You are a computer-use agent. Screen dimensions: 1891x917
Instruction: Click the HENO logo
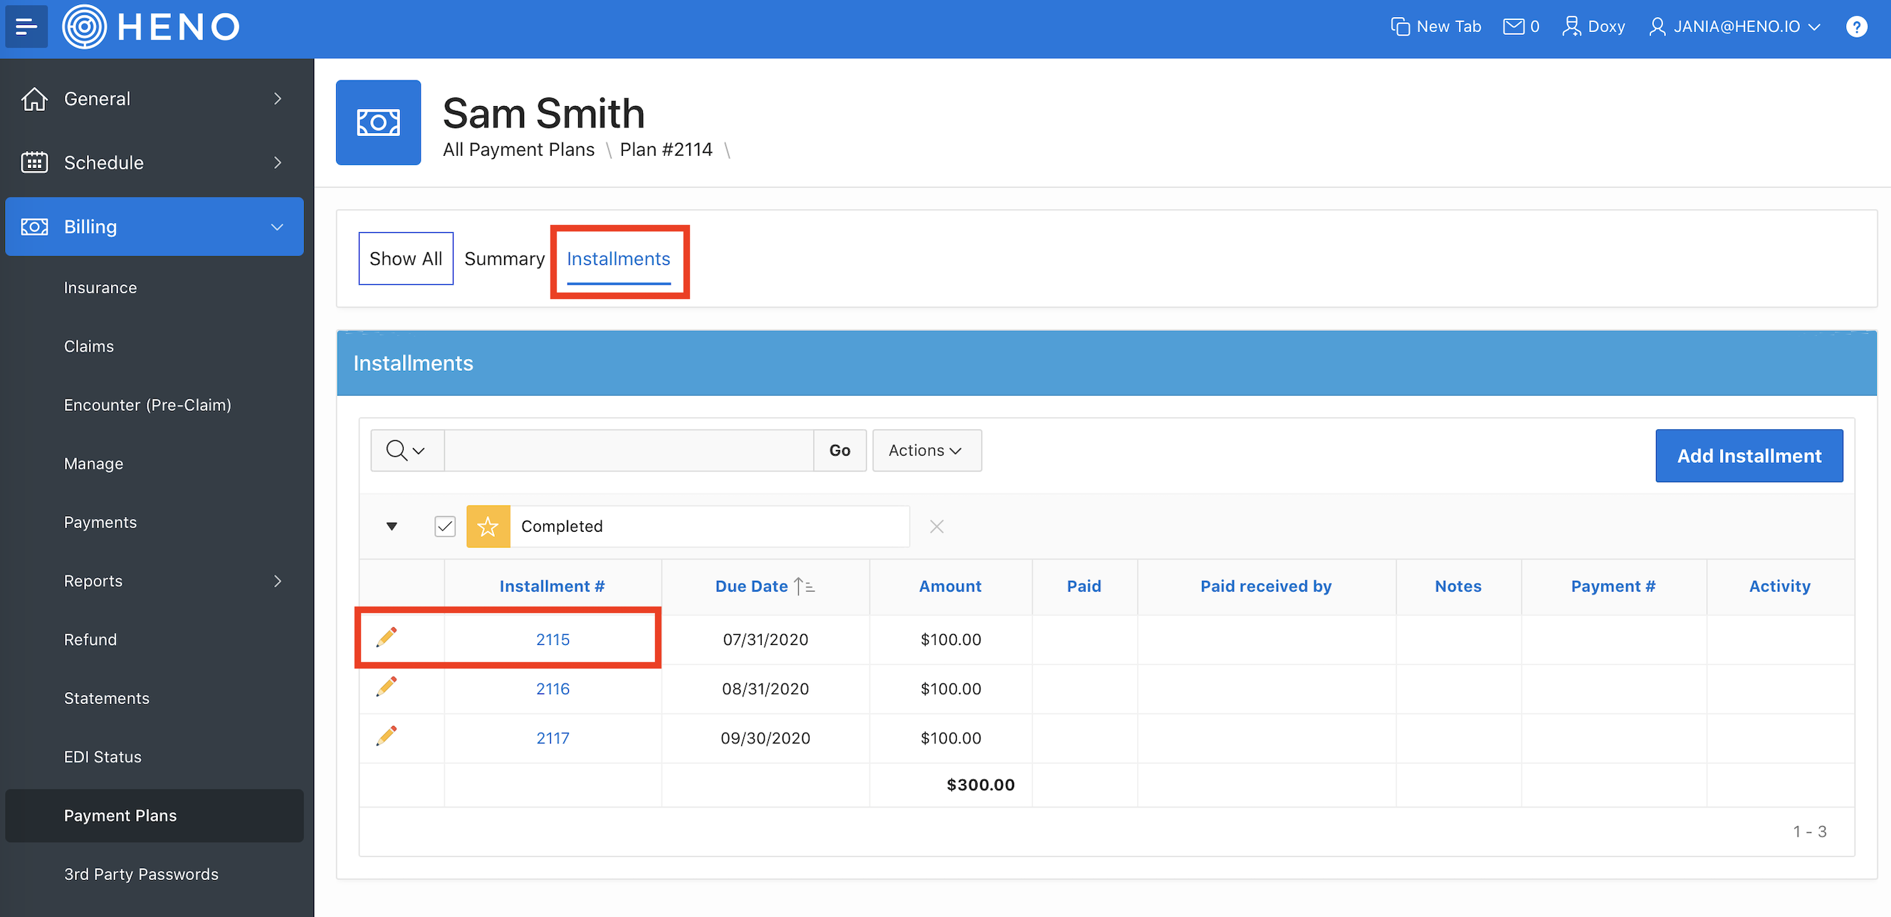coord(152,27)
